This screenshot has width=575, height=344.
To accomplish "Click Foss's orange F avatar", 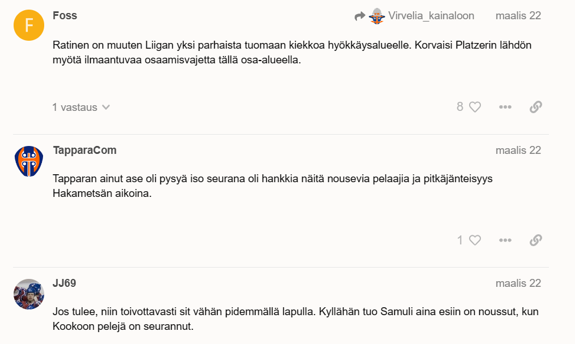I will click(29, 25).
